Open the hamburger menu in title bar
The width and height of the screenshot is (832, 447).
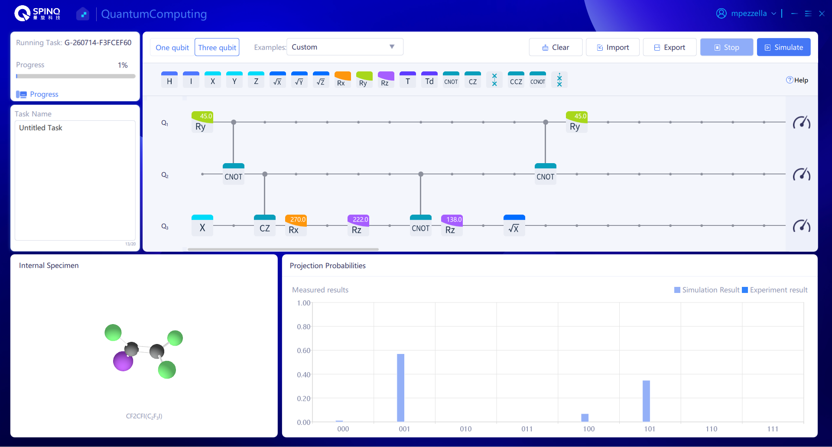click(x=808, y=13)
